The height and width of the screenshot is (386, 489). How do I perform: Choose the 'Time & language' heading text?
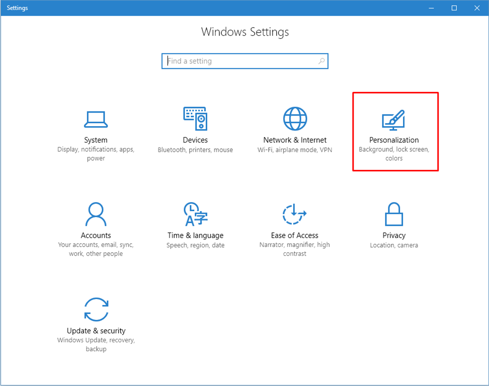(x=195, y=235)
